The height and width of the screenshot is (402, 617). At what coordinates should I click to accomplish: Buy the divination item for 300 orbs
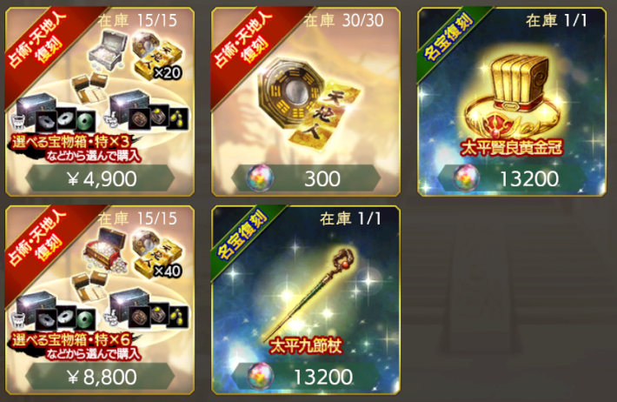pos(306,179)
